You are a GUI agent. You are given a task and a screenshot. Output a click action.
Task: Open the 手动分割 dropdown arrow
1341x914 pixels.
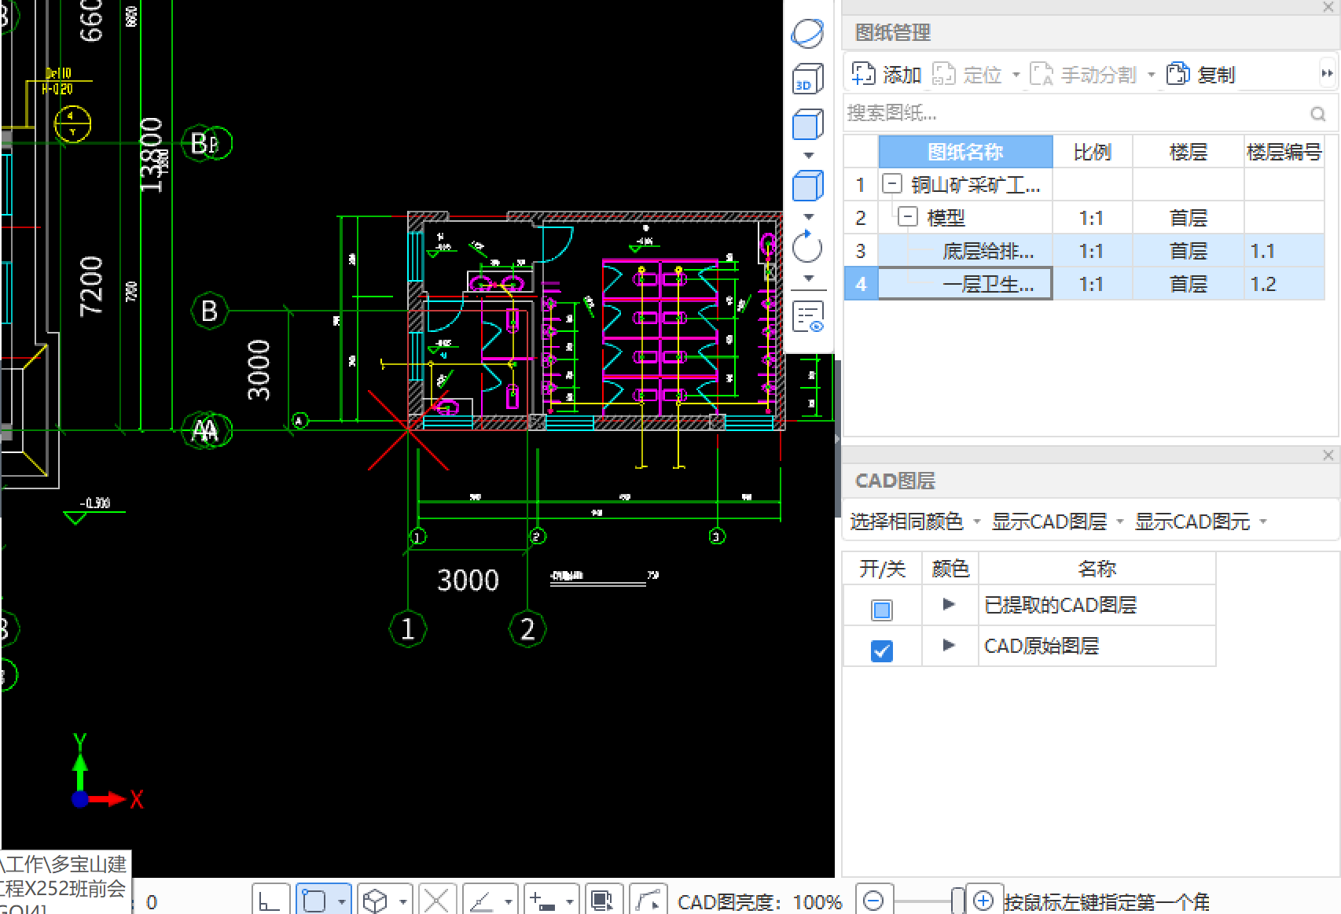[x=1151, y=75]
